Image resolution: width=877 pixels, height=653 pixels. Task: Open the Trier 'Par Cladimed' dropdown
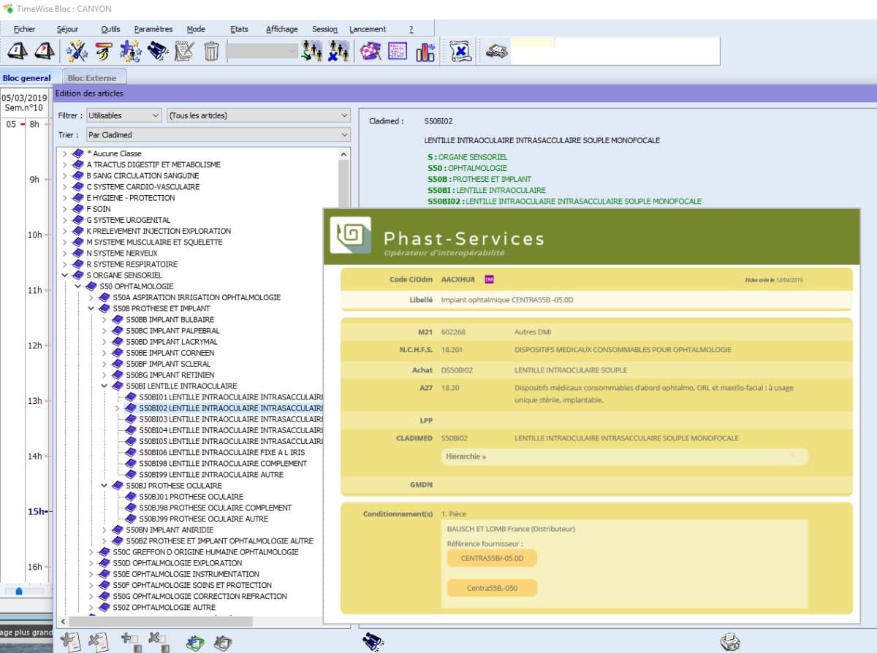pos(218,134)
